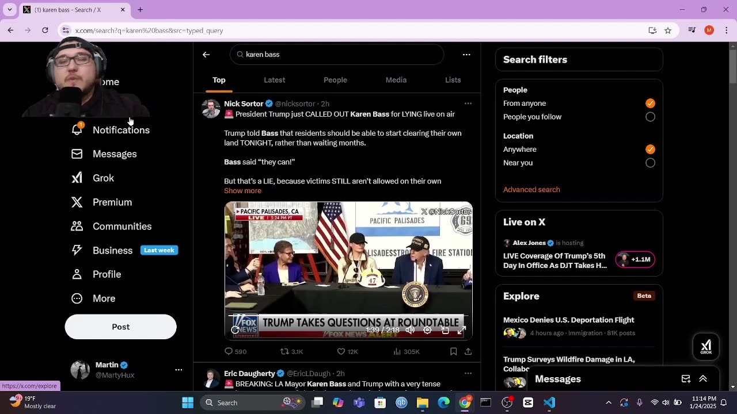Open Nick Sortor profile name
This screenshot has height=414, width=737.
(244, 103)
